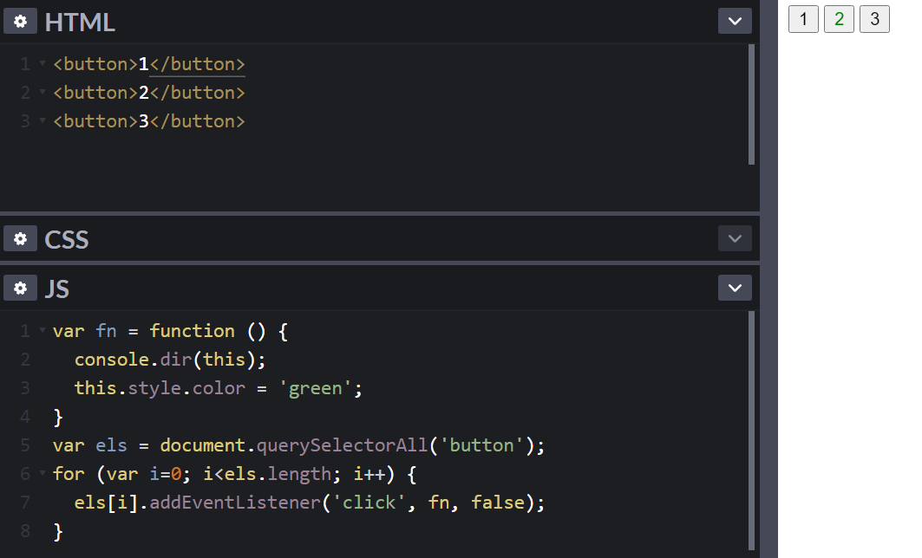Click JS line number 8 in gutter
The height and width of the screenshot is (558, 922).
pos(24,531)
